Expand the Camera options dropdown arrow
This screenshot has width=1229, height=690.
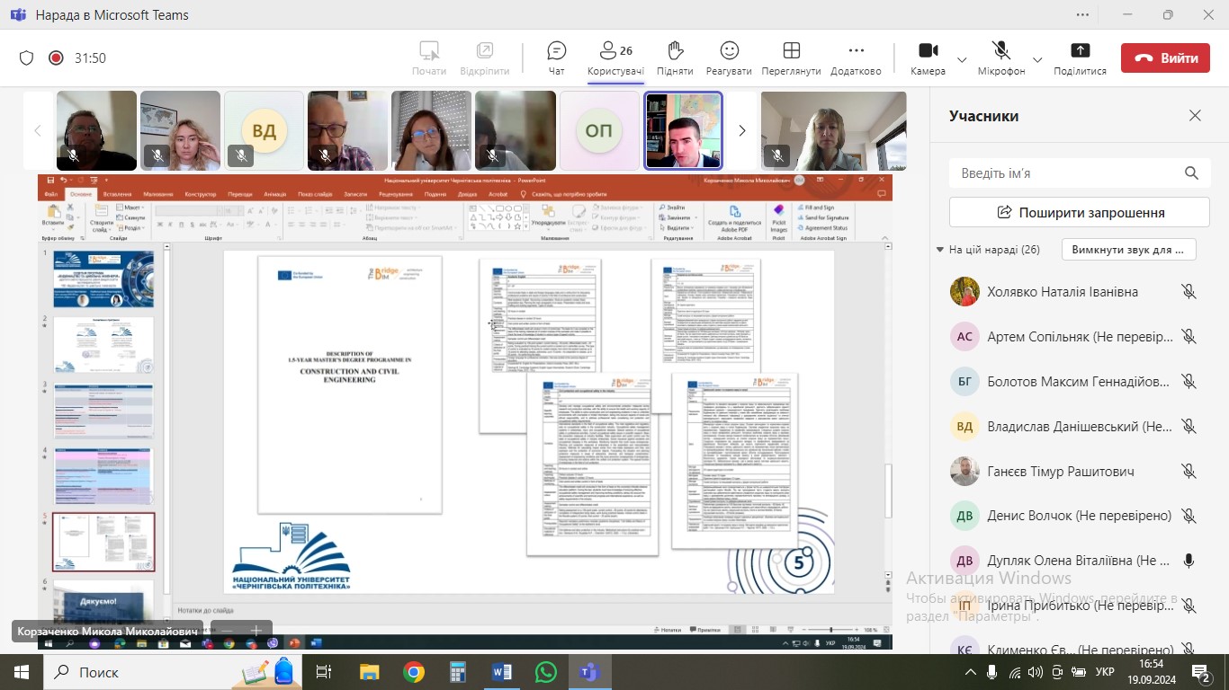click(x=962, y=59)
